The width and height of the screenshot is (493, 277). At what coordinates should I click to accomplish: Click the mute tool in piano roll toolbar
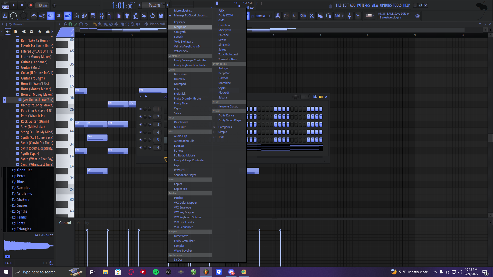click(x=117, y=24)
